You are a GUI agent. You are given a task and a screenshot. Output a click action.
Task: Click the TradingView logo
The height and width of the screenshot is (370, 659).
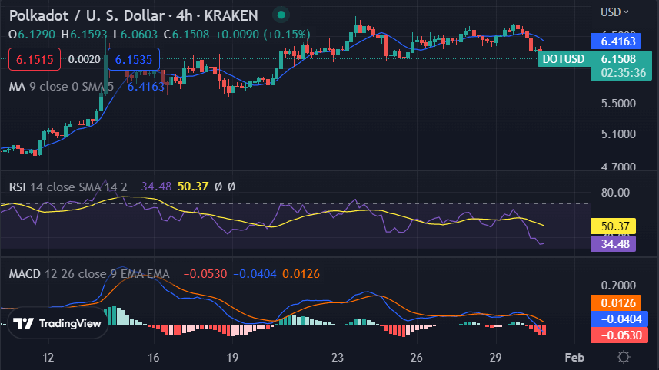pos(58,323)
